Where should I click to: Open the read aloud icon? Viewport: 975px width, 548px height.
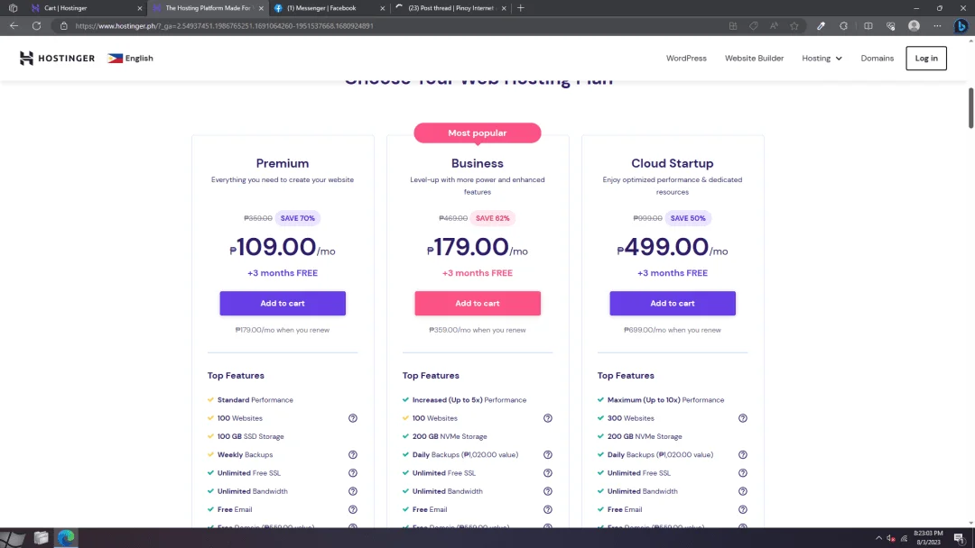coord(774,26)
